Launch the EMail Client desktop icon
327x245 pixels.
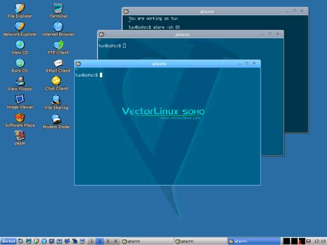tap(58, 65)
